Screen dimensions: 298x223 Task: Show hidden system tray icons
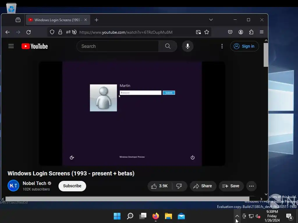[237, 216]
